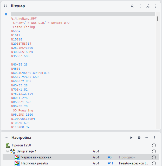Toggle the circle for Setup stage 1
This screenshot has width=162, height=166.
tap(154, 151)
